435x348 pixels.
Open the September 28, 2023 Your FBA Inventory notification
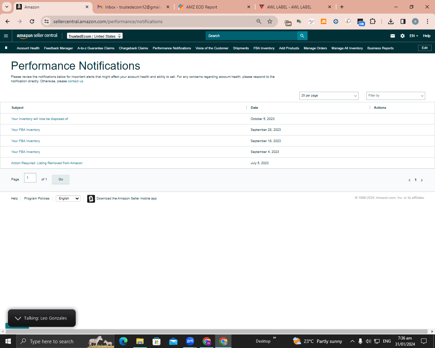click(x=25, y=130)
